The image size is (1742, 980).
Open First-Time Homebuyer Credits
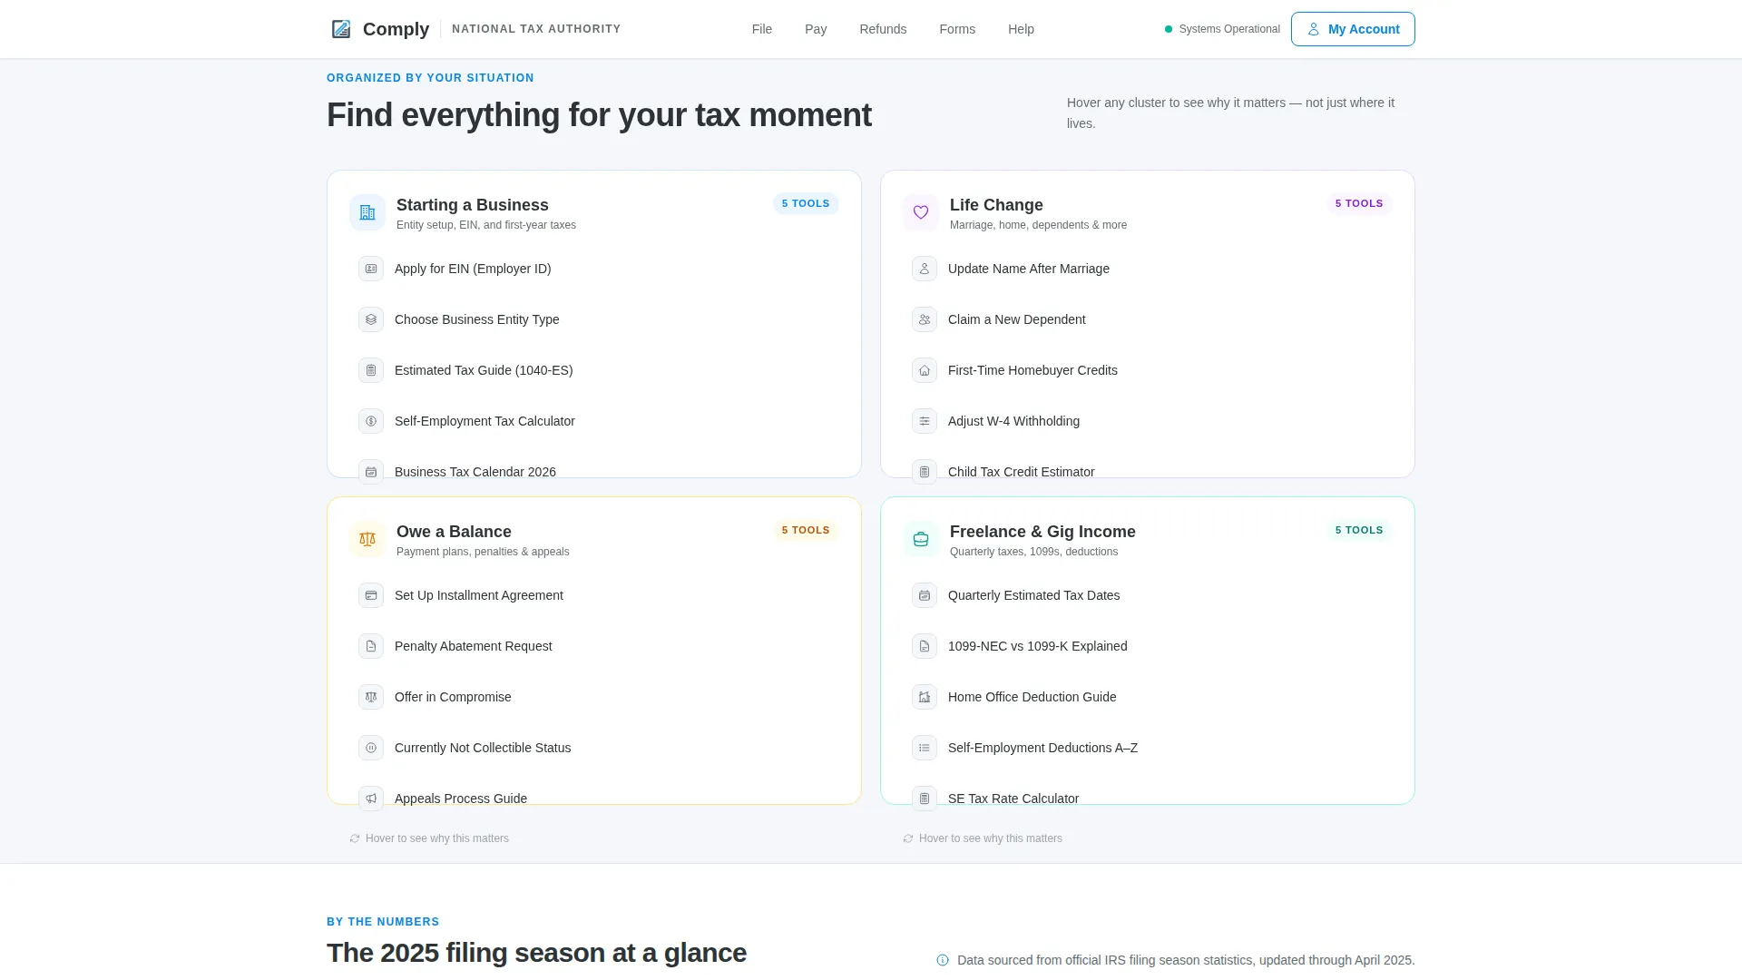1148,370
